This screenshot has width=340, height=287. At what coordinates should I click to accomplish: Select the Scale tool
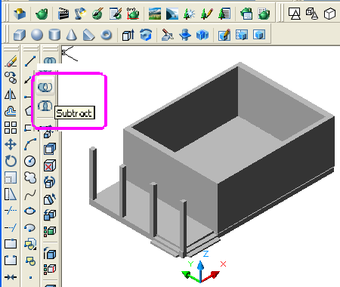tap(11, 177)
